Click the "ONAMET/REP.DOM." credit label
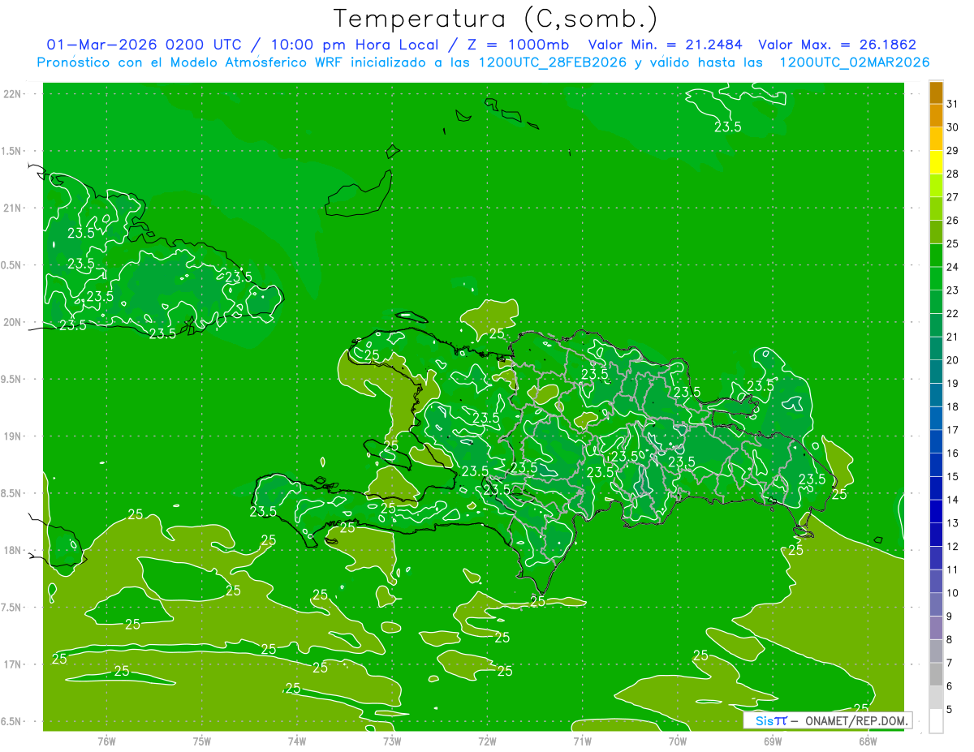Screen dimensions: 974x752 (x=856, y=720)
